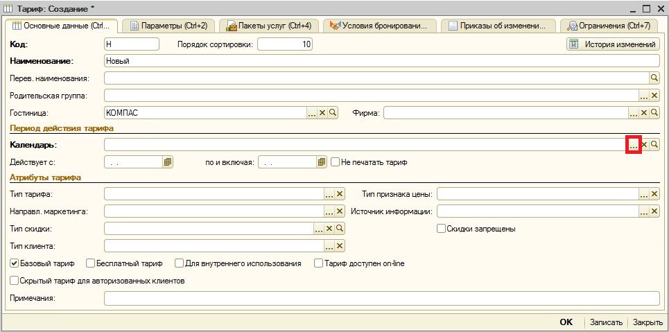Enable Тариф доступен on-line checkbox
669x332 pixels.
click(318, 263)
